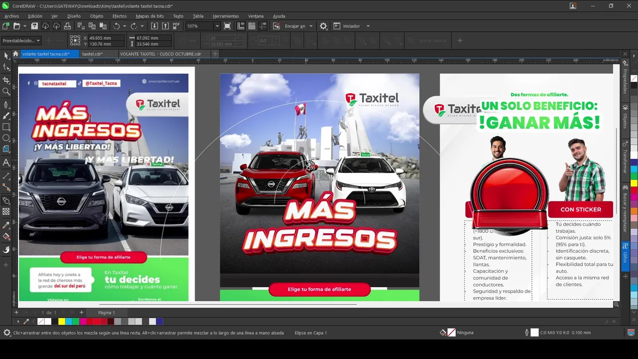Open the Efectos menu
Viewport: 638px width, 359px height.
tap(119, 16)
